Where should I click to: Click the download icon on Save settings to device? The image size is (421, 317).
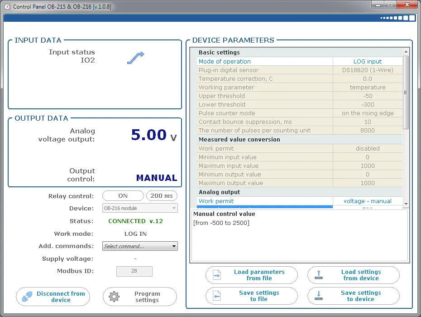point(318,296)
